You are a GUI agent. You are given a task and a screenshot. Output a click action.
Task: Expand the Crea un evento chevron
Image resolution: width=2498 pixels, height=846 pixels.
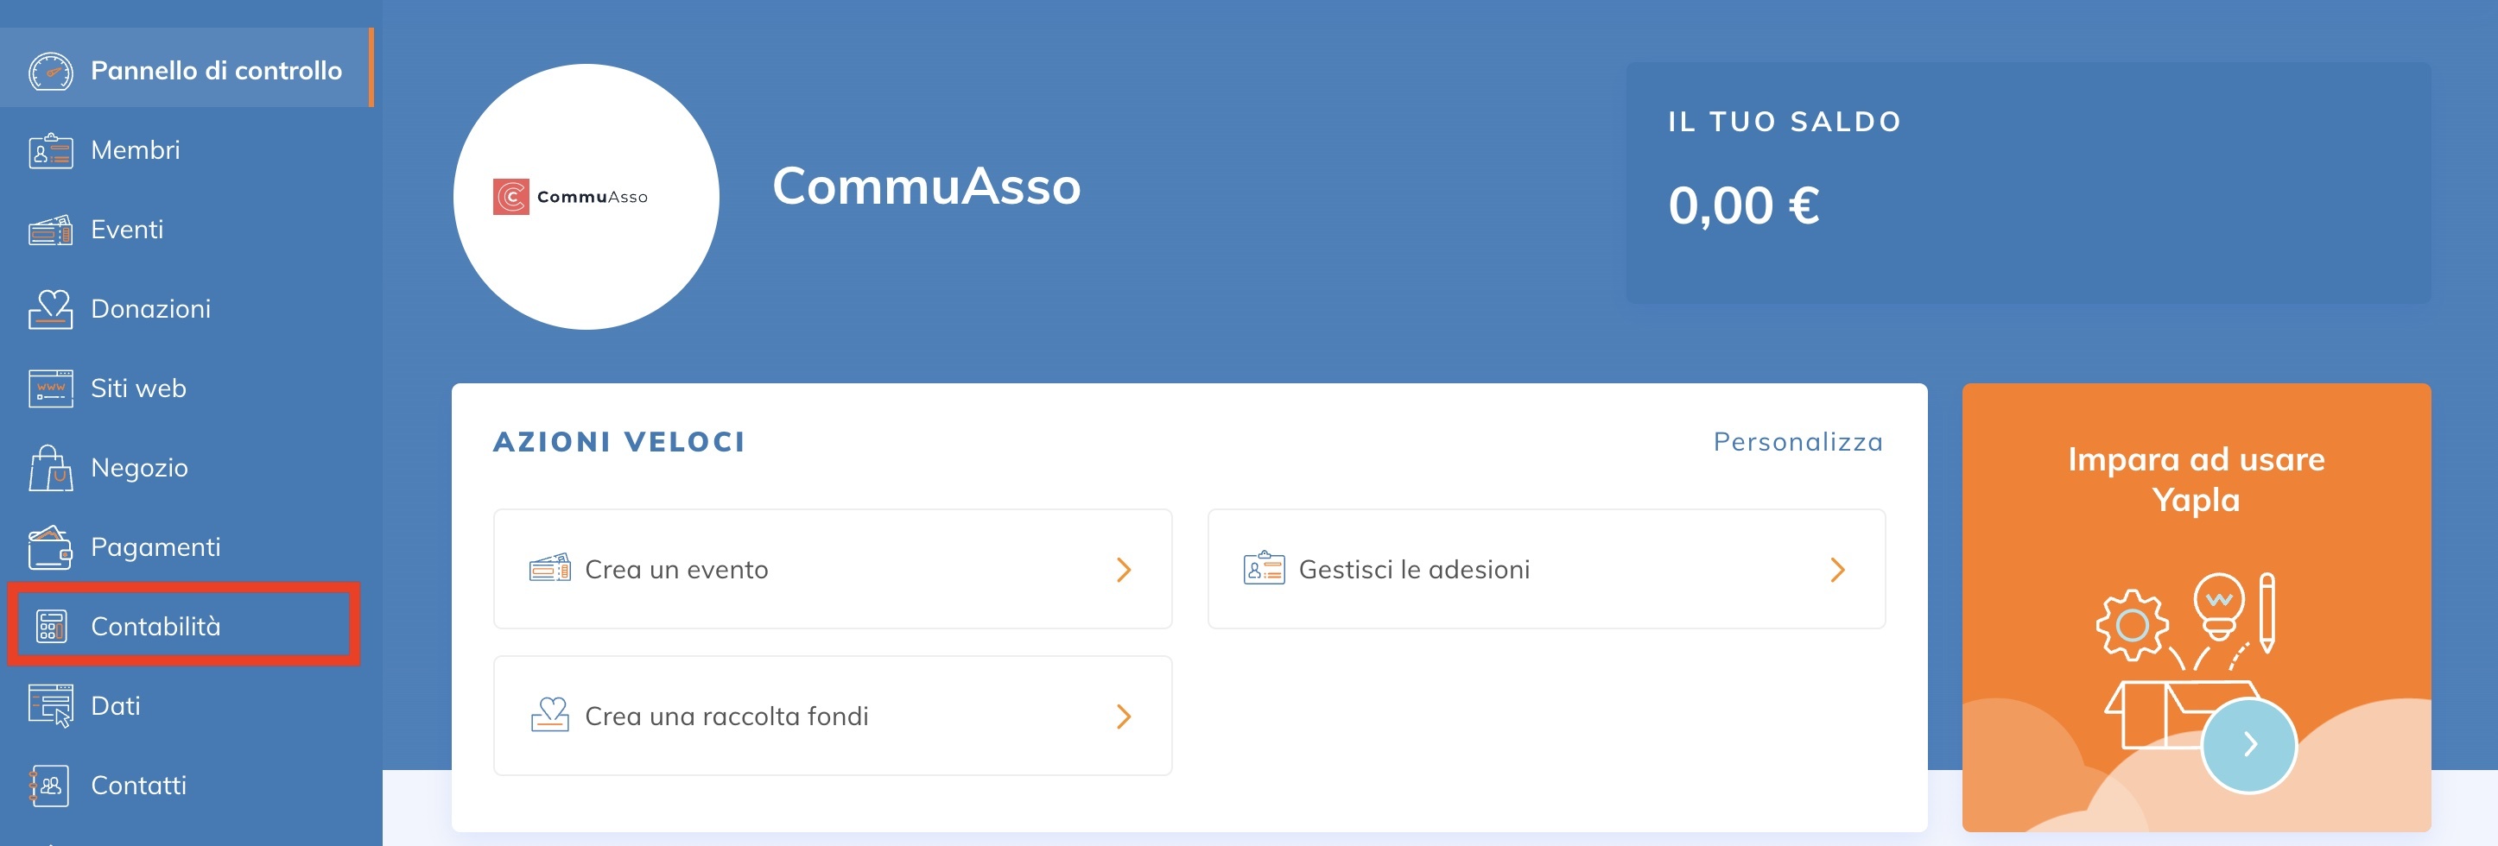(x=1123, y=570)
